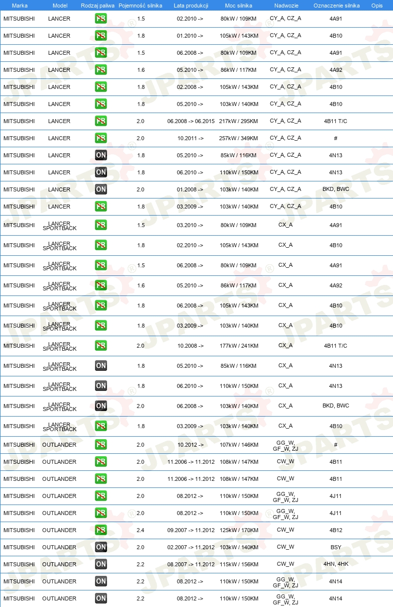
Task: Click diesel ON icon in Outlander 115kW row
Action: (101, 564)
